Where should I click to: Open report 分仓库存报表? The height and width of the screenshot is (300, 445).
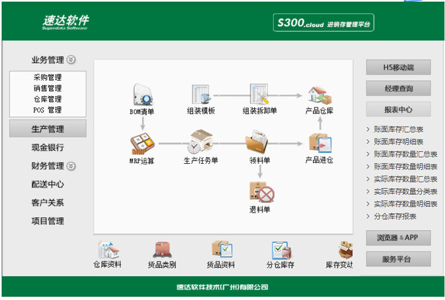click(x=395, y=216)
